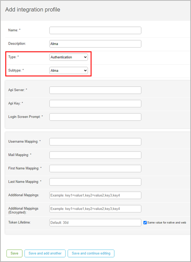
Task: Click the Token Lifetime: label
Action: [x=19, y=222]
